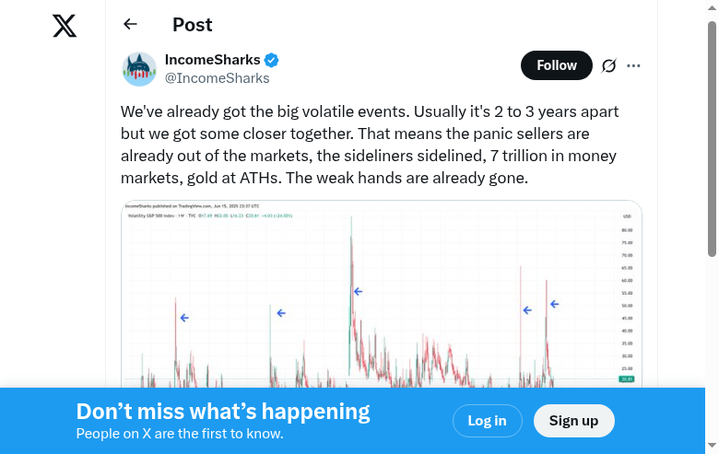Image resolution: width=719 pixels, height=454 pixels.
Task: Click the "Don't miss what's happening" banner text
Action: point(223,412)
